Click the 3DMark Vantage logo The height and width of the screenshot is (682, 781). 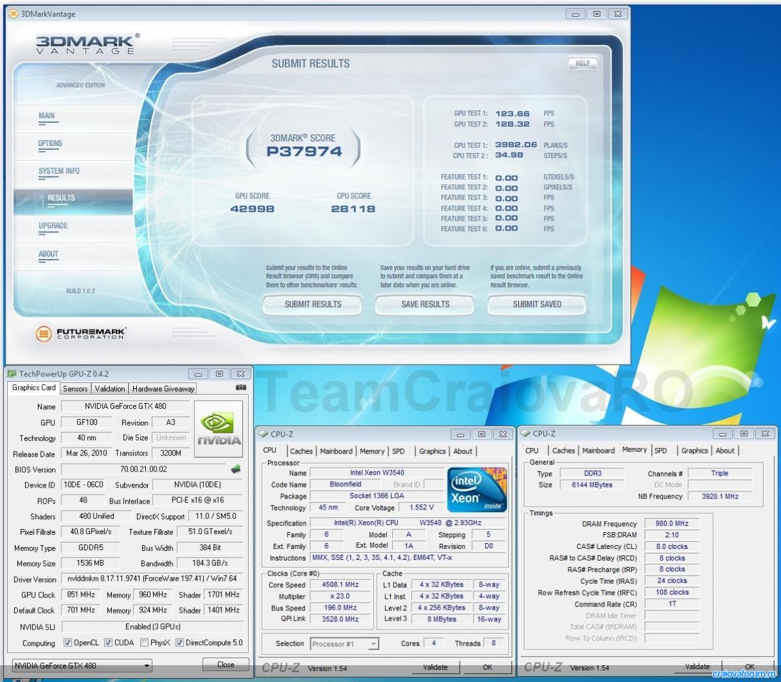(87, 44)
